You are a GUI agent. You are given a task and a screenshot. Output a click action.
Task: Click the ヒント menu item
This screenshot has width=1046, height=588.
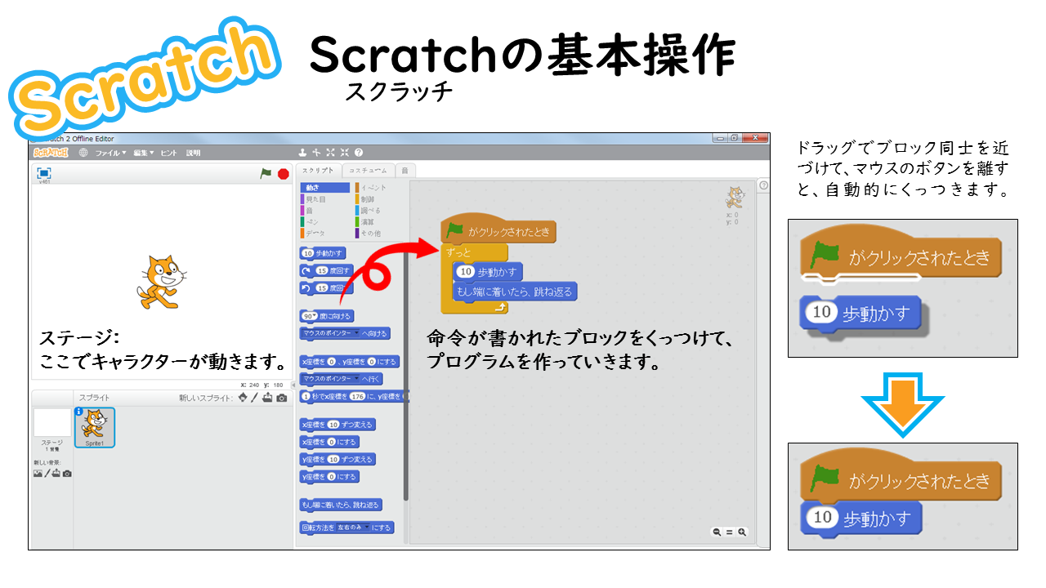pos(168,153)
